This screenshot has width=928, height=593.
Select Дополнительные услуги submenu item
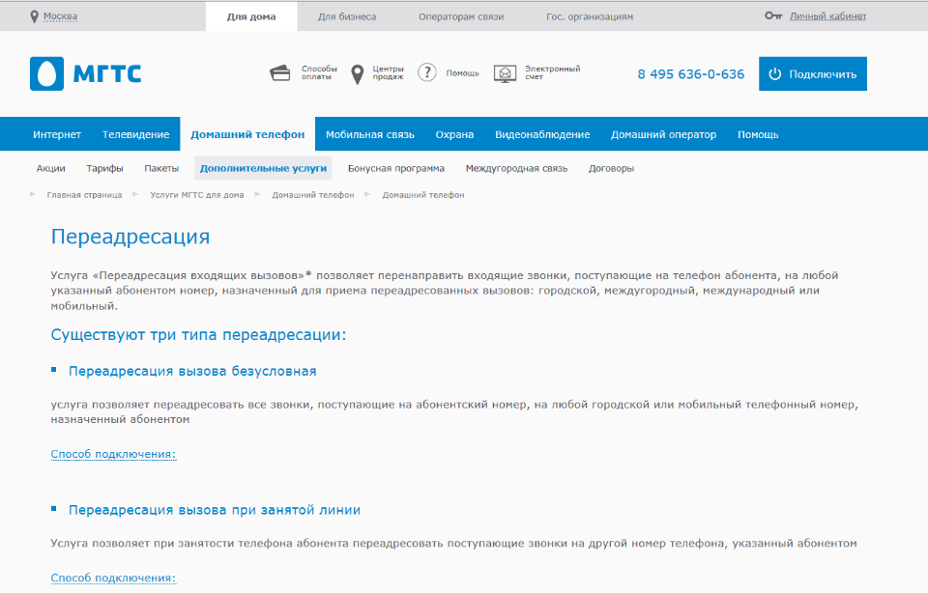(263, 168)
